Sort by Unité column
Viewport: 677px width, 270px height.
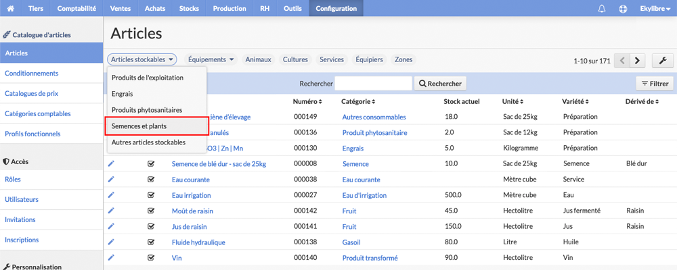[513, 102]
